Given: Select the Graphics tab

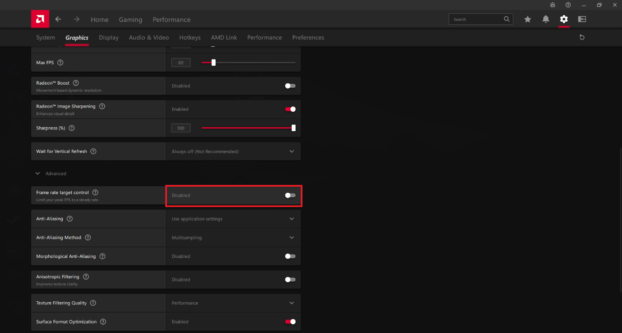Looking at the screenshot, I should pyautogui.click(x=77, y=37).
